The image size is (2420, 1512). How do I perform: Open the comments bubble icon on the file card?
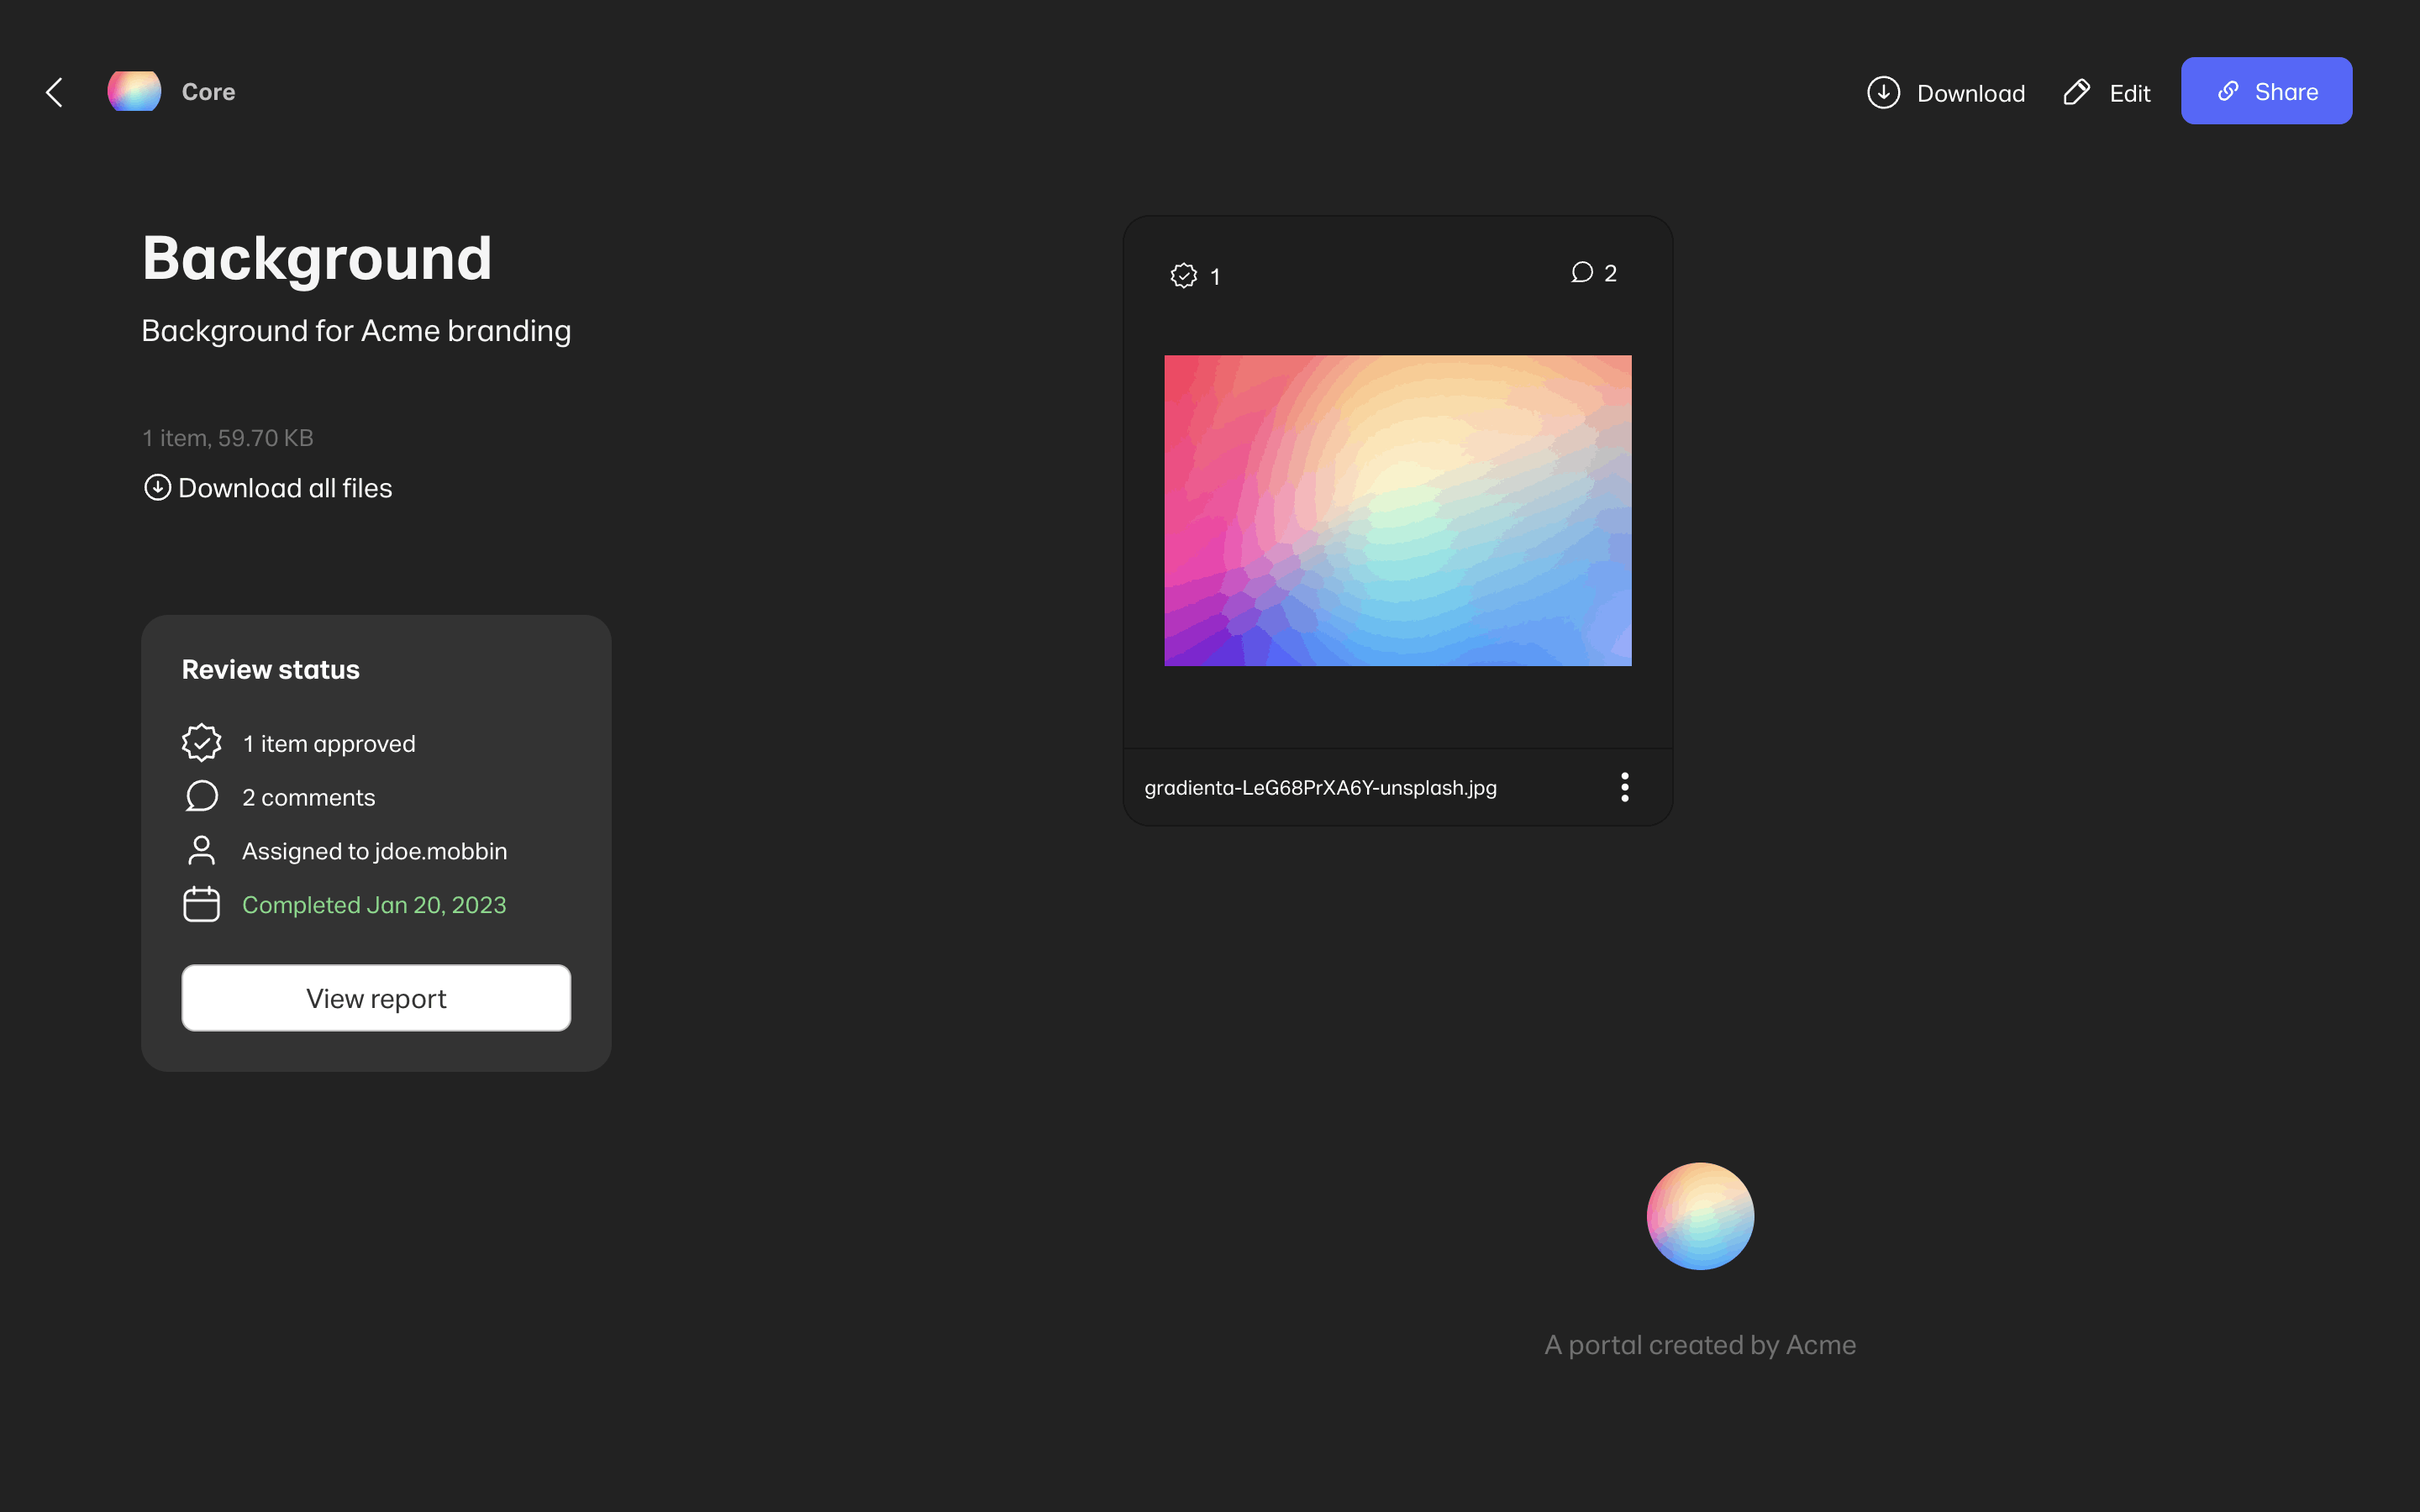pyautogui.click(x=1581, y=272)
